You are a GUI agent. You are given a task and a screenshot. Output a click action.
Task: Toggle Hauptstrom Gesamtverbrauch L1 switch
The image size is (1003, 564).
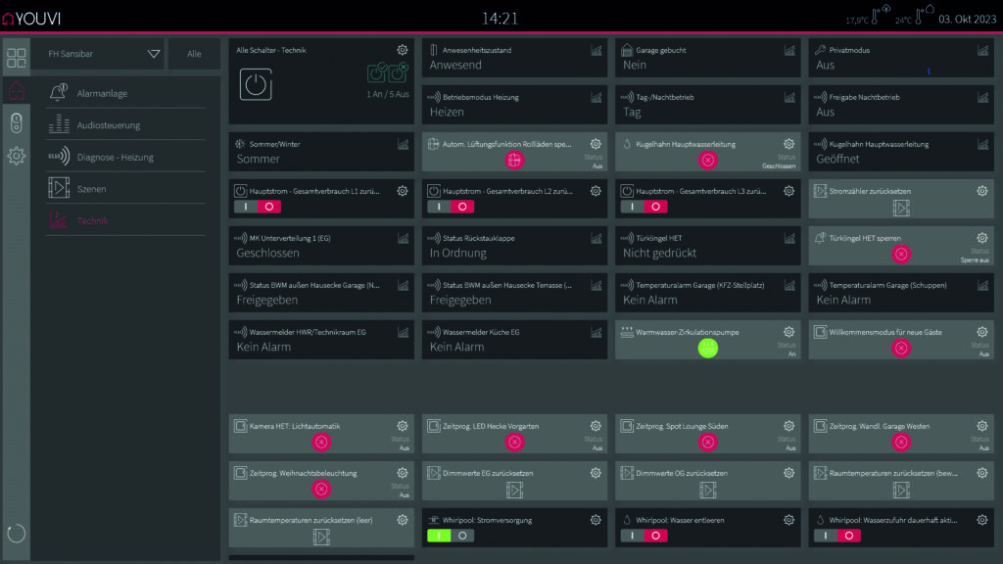(x=257, y=208)
